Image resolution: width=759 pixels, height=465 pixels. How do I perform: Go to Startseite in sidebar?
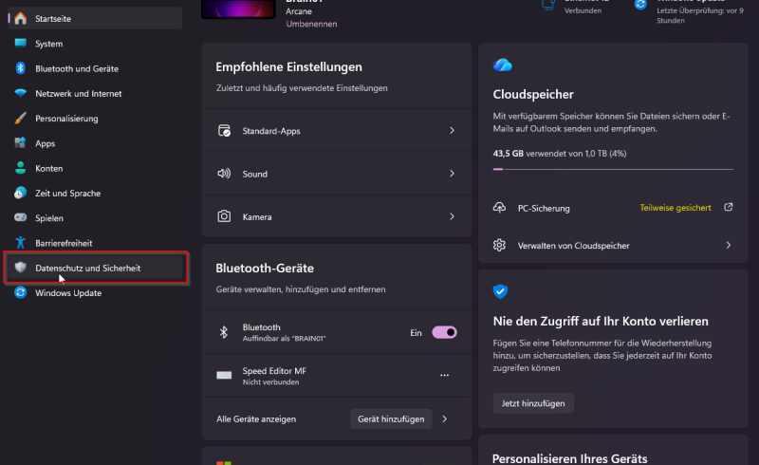click(x=96, y=18)
